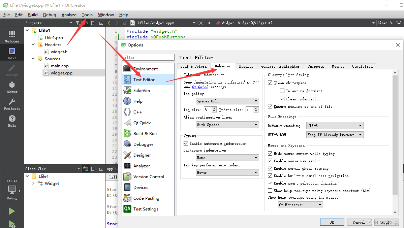The height and width of the screenshot is (228, 404).
Task: Switch to Generic Highlighter tab
Action: (x=280, y=66)
